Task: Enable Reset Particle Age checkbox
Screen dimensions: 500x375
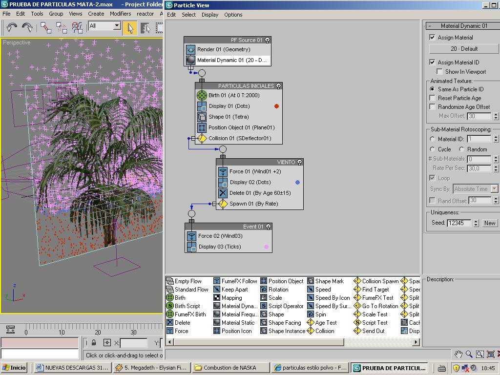Action: 432,98
